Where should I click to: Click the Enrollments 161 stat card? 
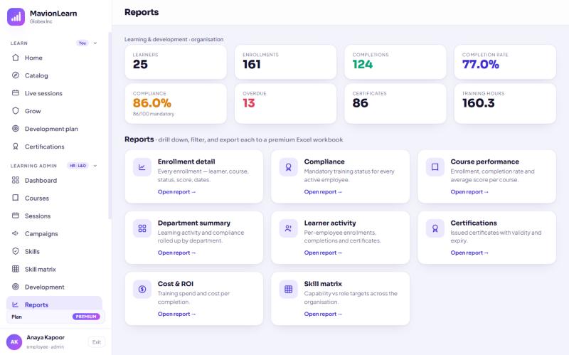pos(286,62)
